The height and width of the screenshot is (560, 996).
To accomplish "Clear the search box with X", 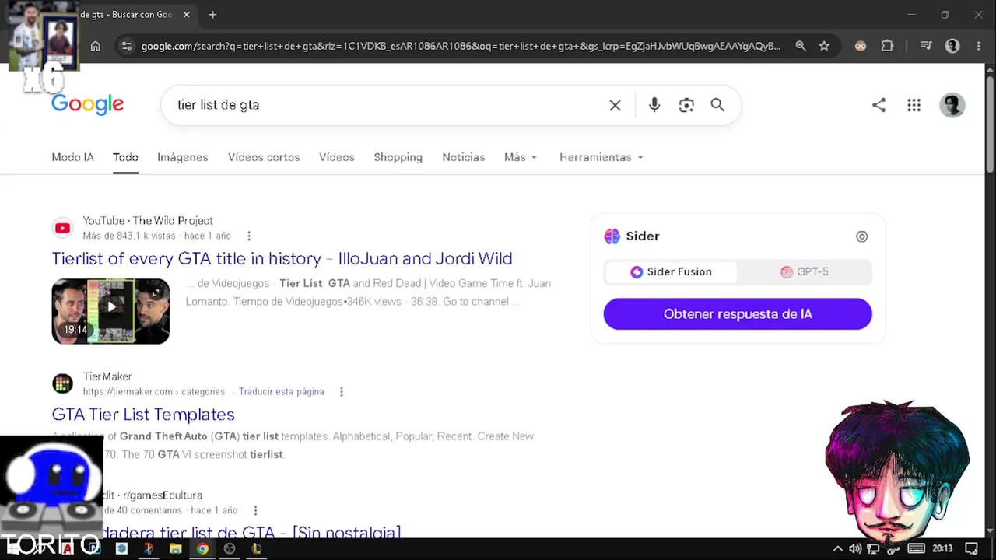I will pyautogui.click(x=615, y=105).
